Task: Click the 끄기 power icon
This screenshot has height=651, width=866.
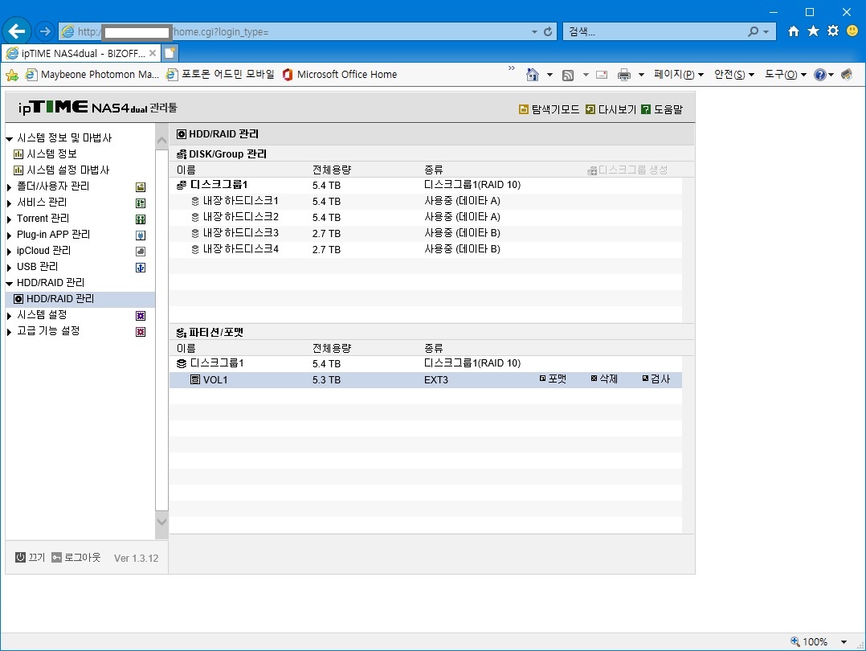Action: tap(20, 557)
